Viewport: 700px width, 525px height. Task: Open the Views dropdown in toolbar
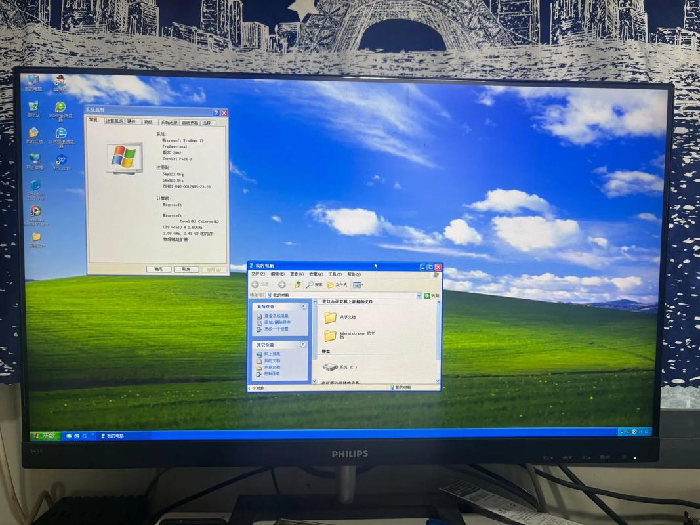tap(358, 284)
